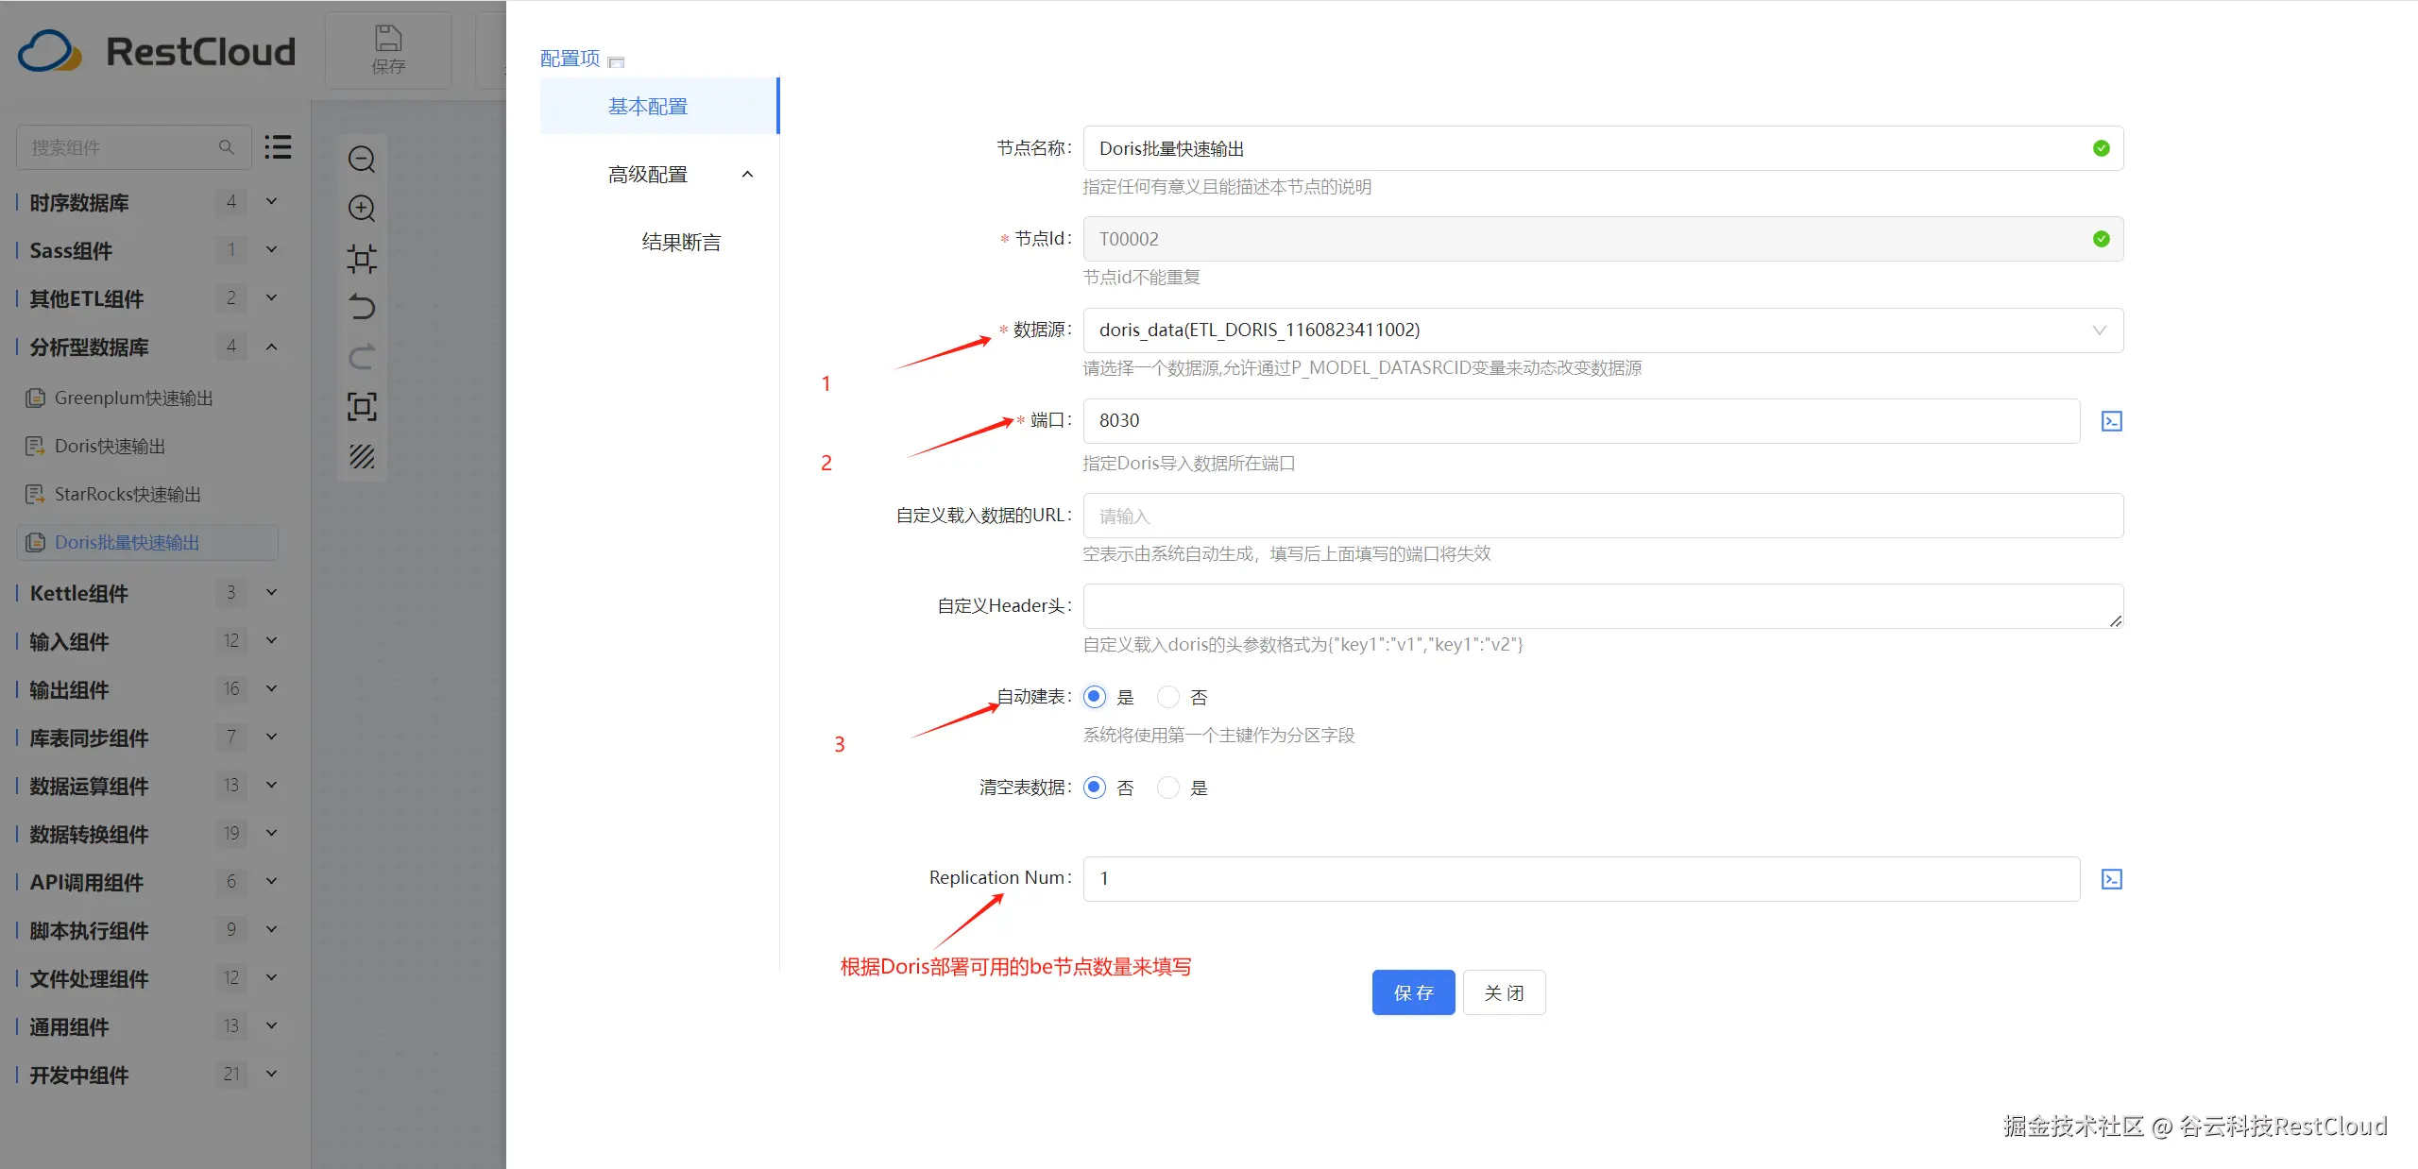Expand the 数据运算组件 category
The width and height of the screenshot is (2418, 1169).
tap(271, 785)
